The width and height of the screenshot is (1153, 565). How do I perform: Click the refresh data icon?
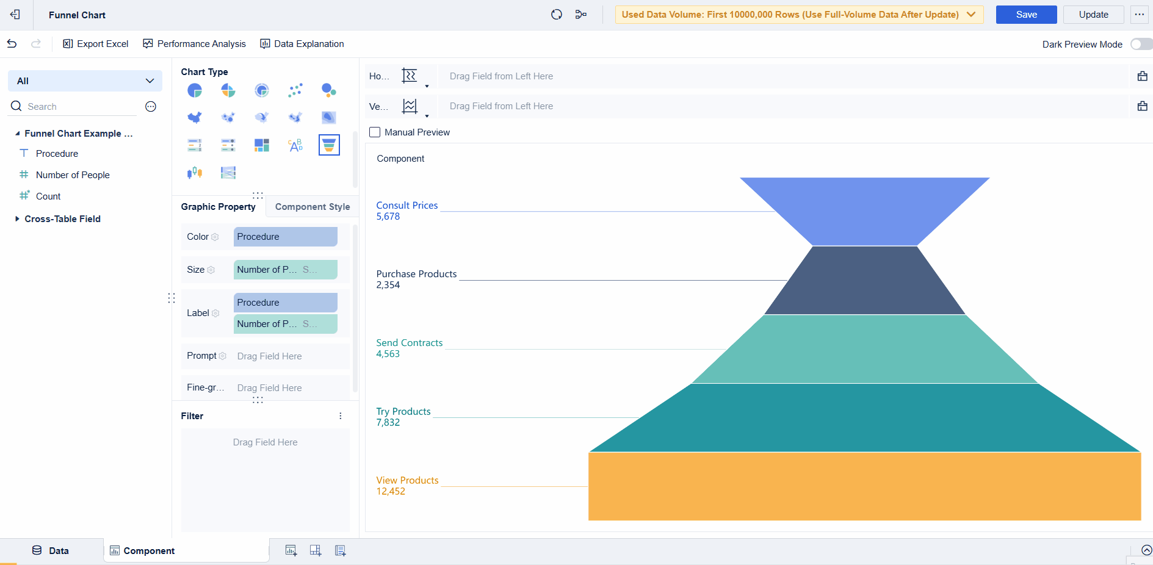point(556,14)
